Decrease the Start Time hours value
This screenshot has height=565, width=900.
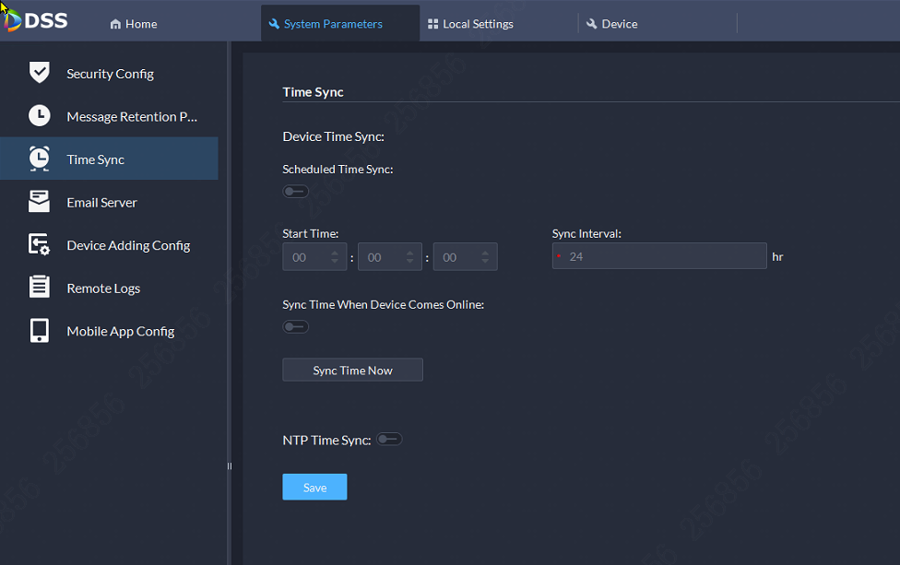click(335, 262)
